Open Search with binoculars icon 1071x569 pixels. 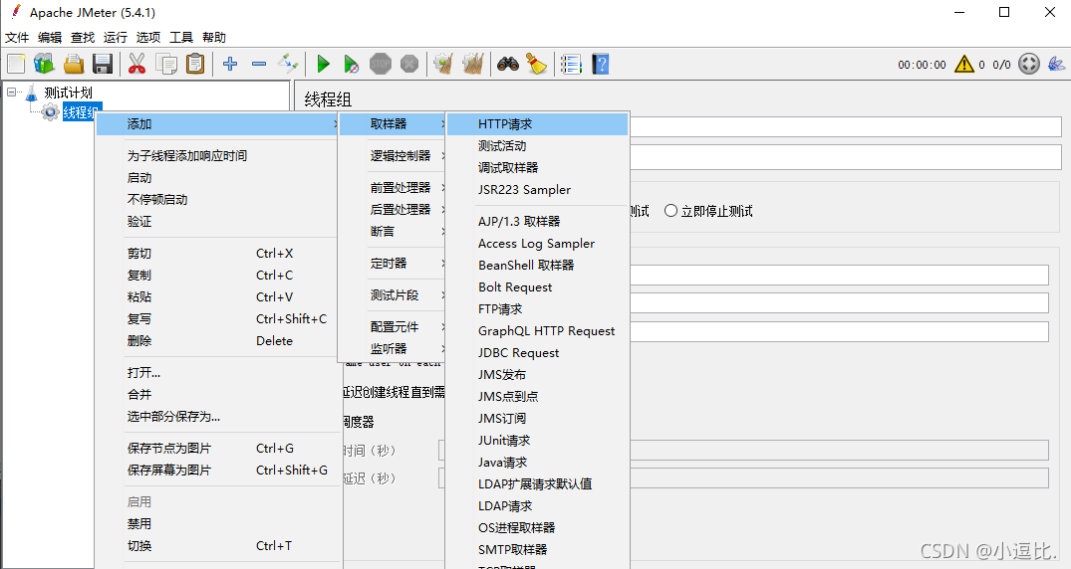(x=507, y=64)
